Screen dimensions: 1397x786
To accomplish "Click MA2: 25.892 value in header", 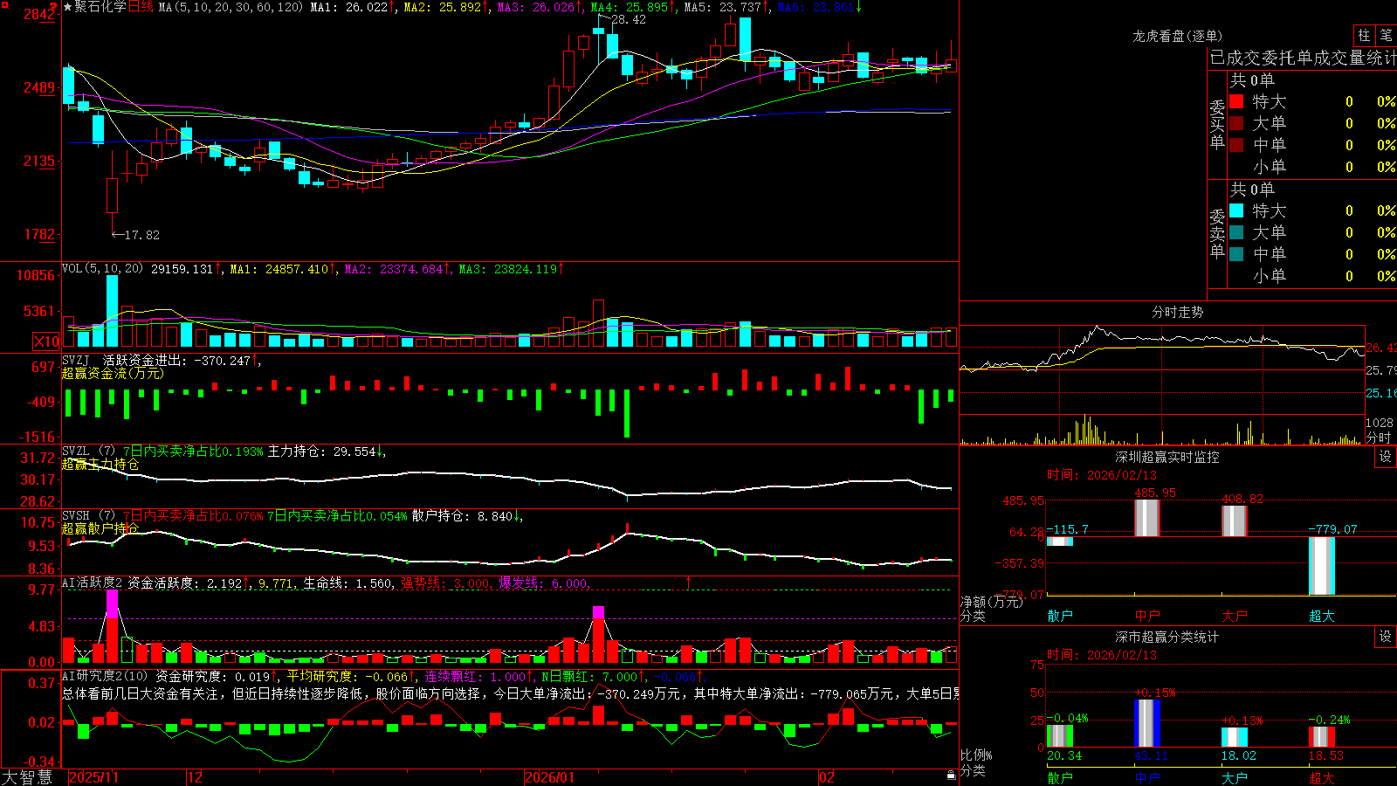I will click(442, 7).
